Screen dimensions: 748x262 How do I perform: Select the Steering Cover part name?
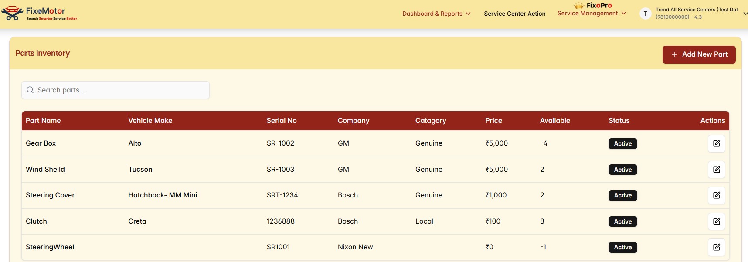[x=50, y=195]
